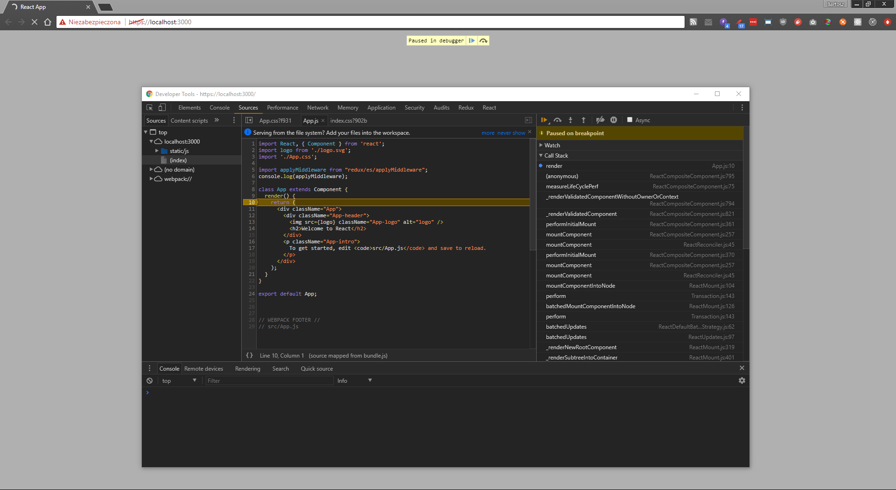The height and width of the screenshot is (490, 896).
Task: Step out of the current function
Action: click(583, 120)
